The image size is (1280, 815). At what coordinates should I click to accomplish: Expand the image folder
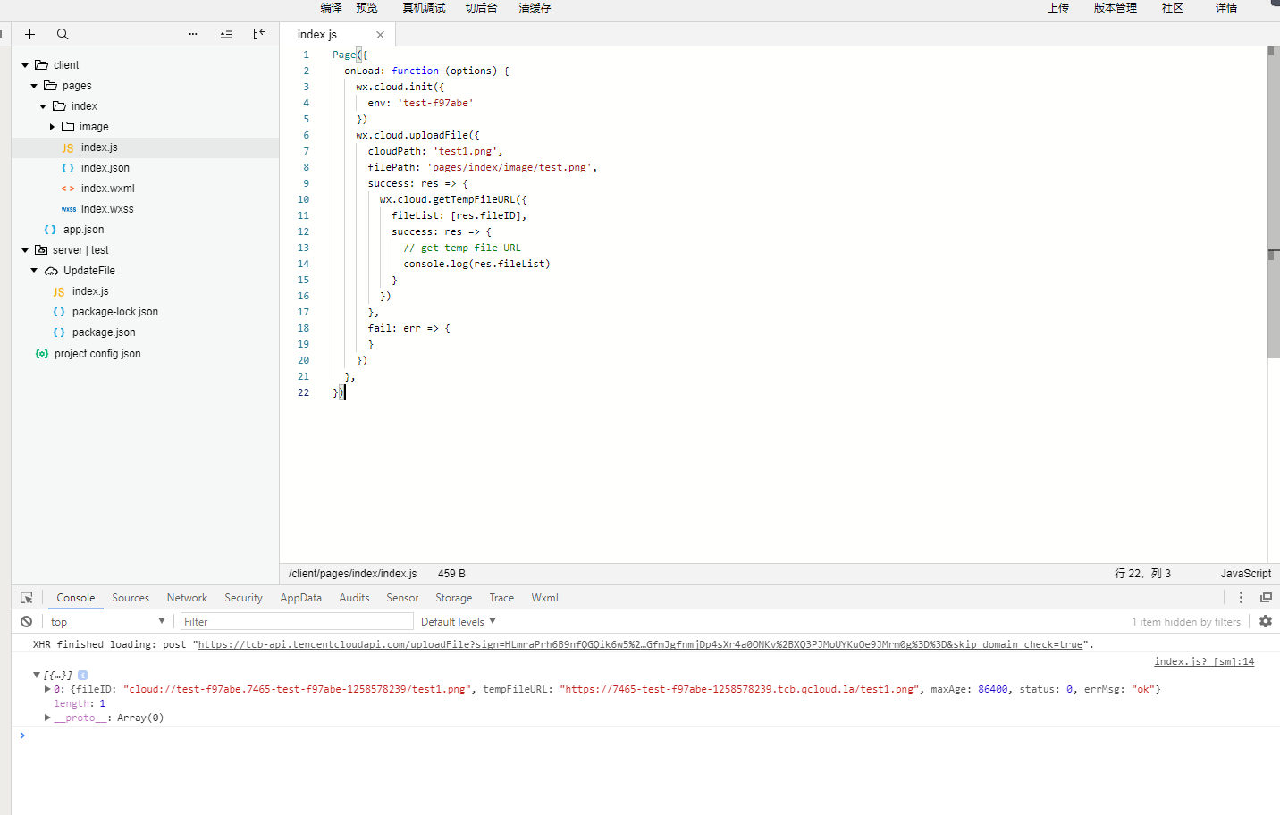click(x=52, y=127)
